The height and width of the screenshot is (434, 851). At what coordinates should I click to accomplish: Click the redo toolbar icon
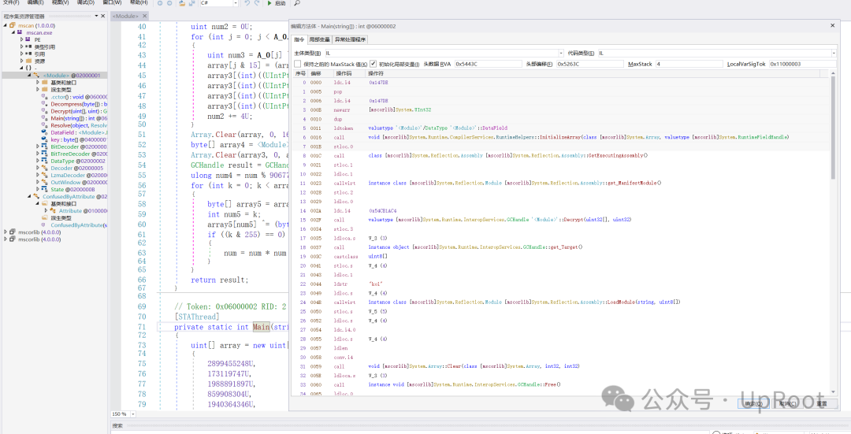[257, 3]
